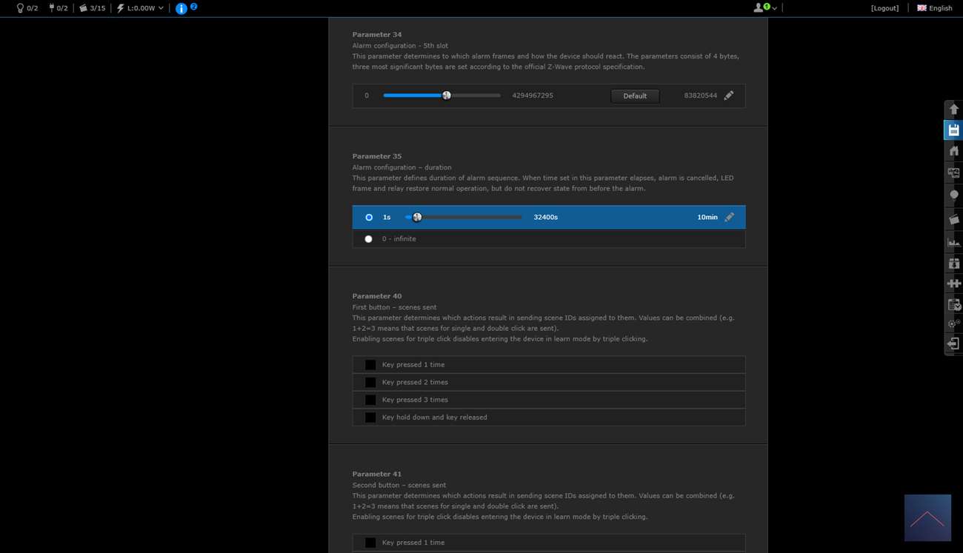Viewport: 963px width, 553px height.
Task: Click the scroll-to-top arrow button
Action: 927,517
